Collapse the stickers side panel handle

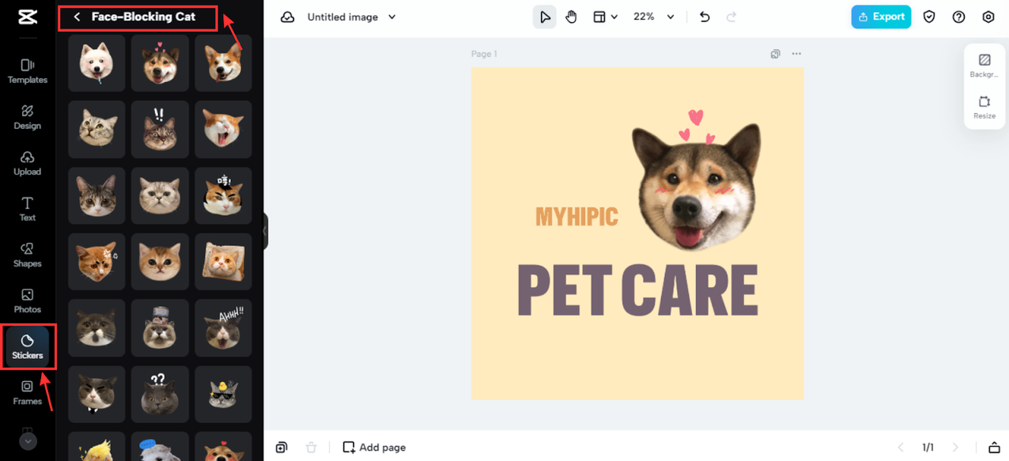tap(266, 231)
